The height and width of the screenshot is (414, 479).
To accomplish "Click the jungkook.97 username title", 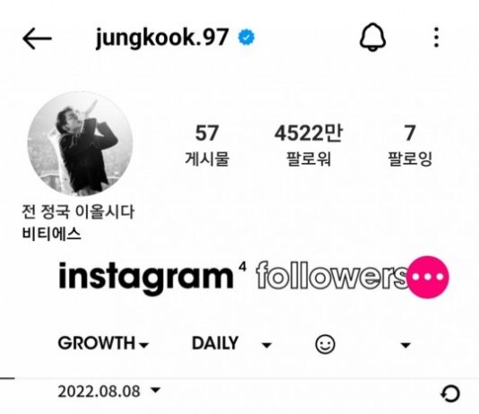I will coord(162,39).
